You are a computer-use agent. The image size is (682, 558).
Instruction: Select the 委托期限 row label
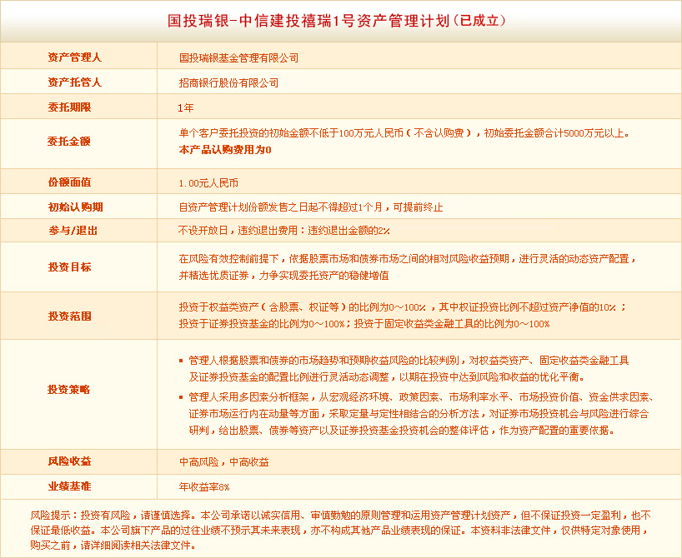69,107
